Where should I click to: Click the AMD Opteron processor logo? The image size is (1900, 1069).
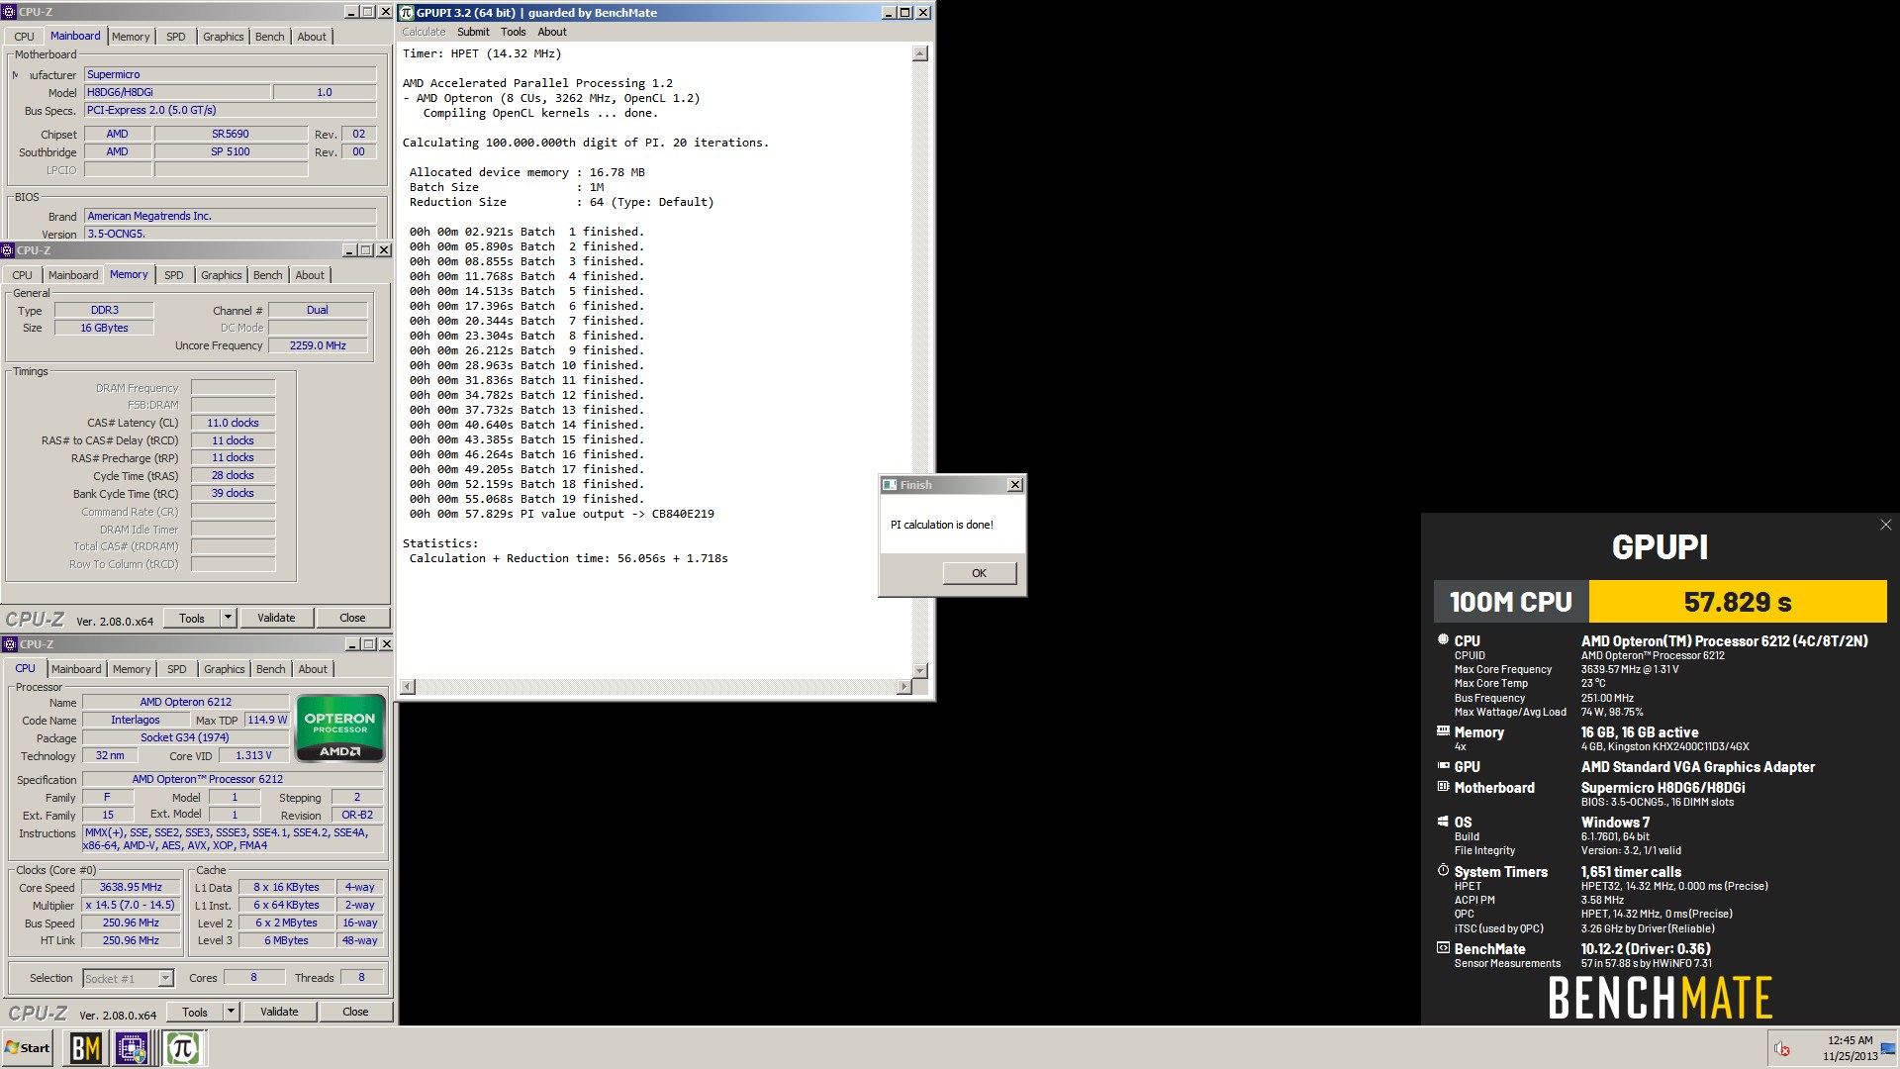(339, 729)
